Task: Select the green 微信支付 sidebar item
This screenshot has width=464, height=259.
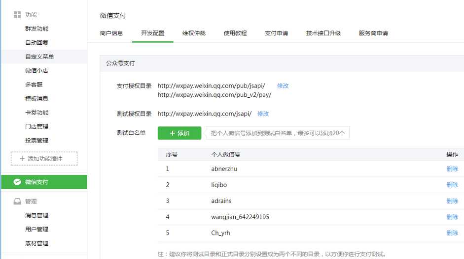Action: tap(44, 182)
